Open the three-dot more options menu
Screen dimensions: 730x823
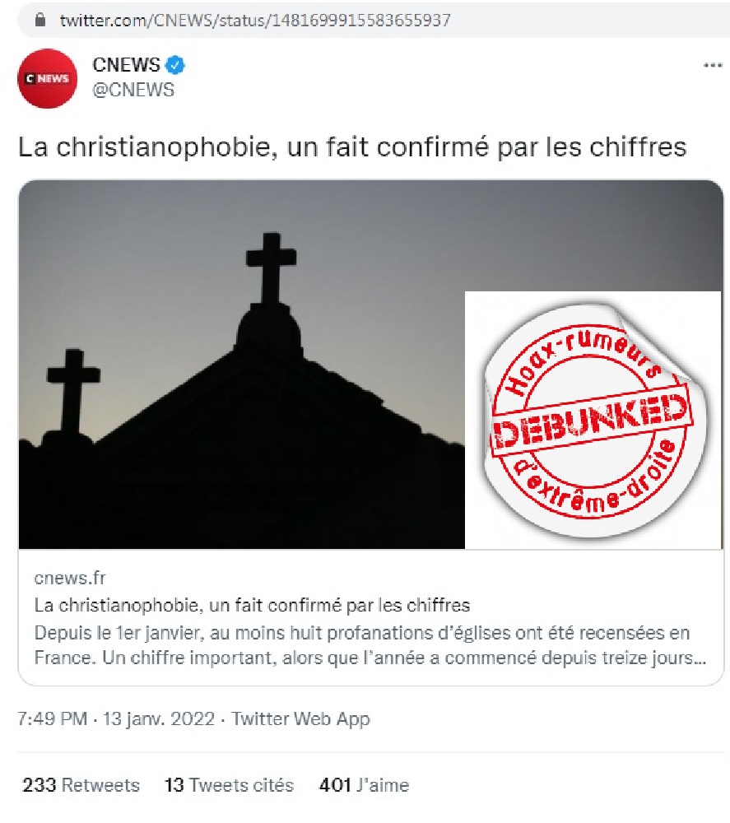713,66
